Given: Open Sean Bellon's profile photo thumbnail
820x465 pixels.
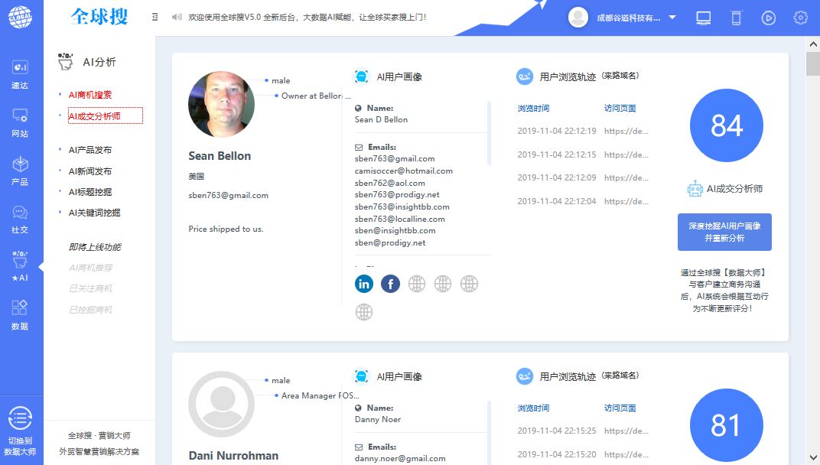Looking at the screenshot, I should (222, 105).
